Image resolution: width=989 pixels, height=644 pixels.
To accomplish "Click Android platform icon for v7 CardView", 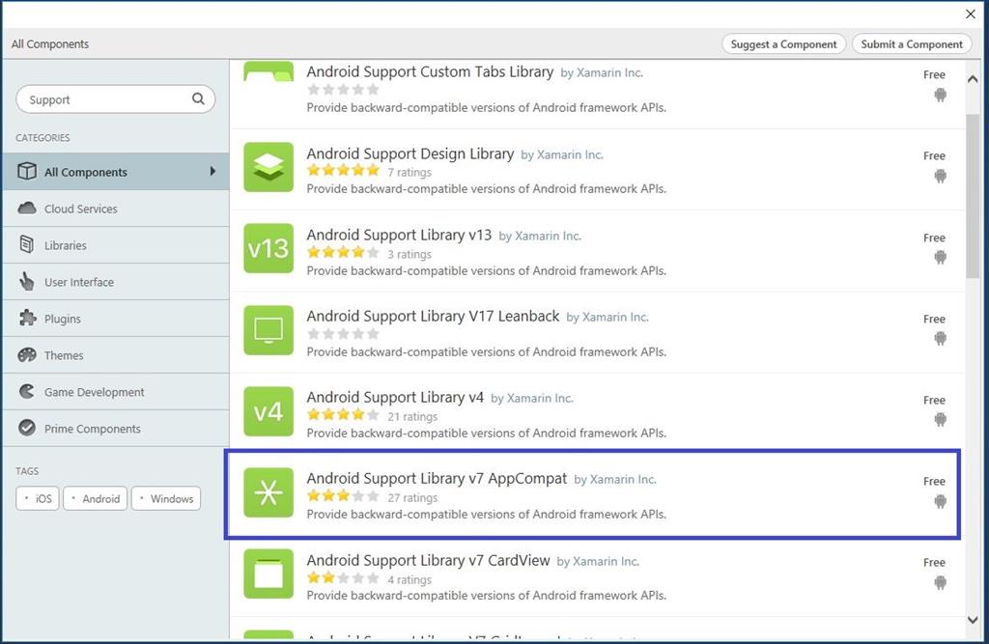I will pos(940,582).
